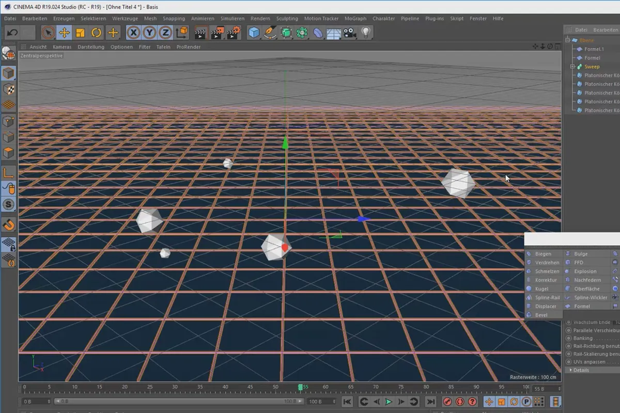The image size is (620, 413).
Task: Click the camera object icon
Action: click(350, 33)
